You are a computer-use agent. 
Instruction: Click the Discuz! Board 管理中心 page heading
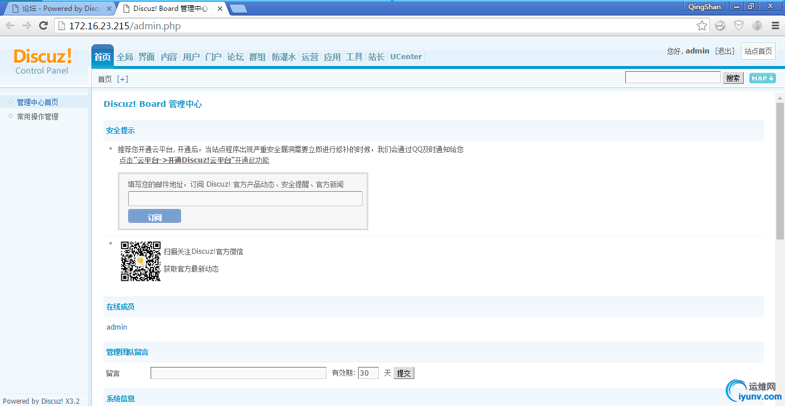[x=153, y=104]
